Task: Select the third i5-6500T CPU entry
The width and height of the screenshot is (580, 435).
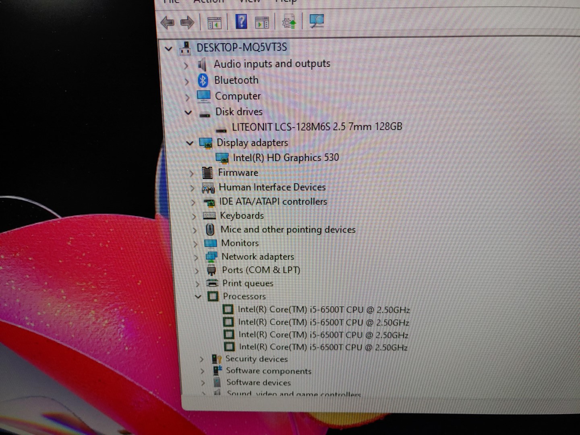Action: 323,335
